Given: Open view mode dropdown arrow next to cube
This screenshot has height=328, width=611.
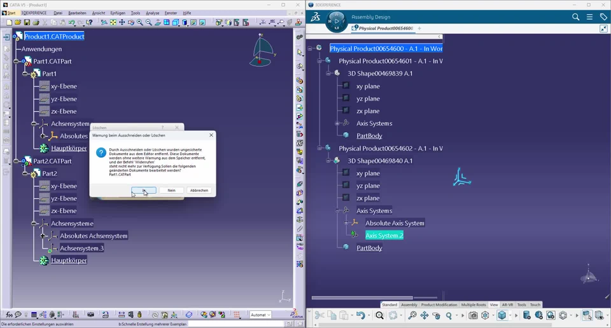Looking at the screenshot, I should [x=510, y=315].
